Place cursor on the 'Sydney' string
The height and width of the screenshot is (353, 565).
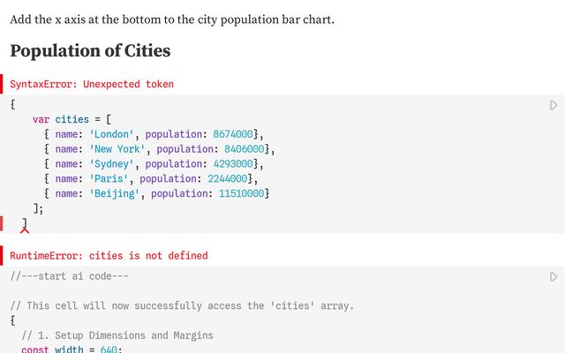click(x=111, y=164)
